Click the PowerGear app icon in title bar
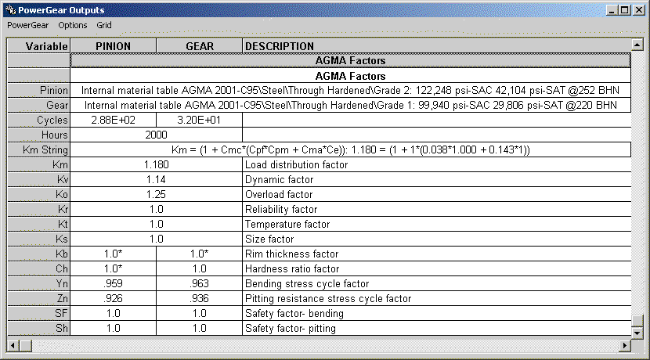 [x=9, y=10]
